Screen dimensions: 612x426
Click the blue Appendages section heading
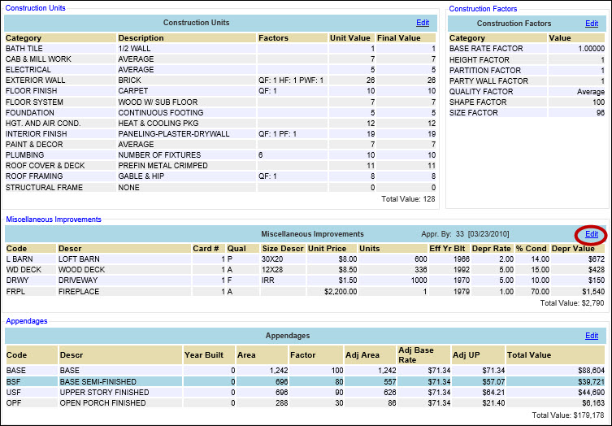tap(27, 321)
